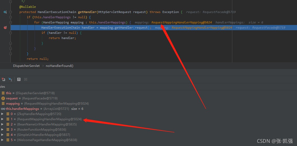Screen dimensions: 297x146
Task: Click the field icon of element 4
Action: point(8,135)
